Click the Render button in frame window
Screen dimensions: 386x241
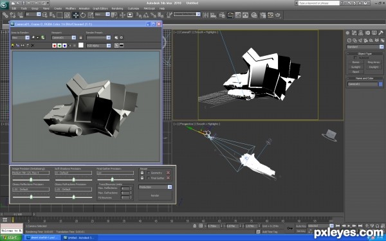[x=155, y=195]
